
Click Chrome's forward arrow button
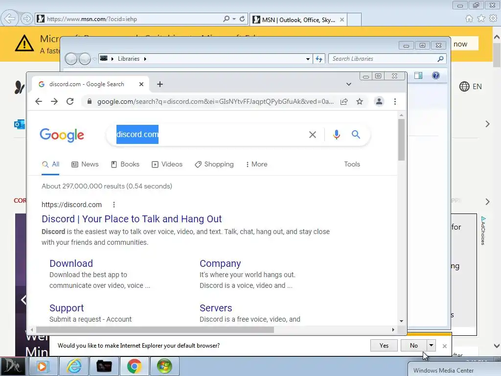click(54, 101)
